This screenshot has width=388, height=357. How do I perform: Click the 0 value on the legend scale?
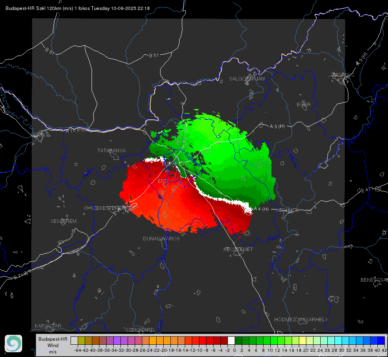click(x=235, y=350)
